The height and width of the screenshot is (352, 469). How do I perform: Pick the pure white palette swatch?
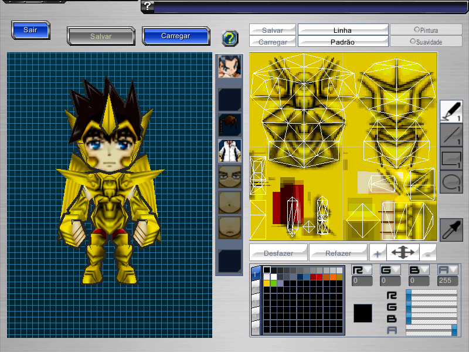click(273, 277)
